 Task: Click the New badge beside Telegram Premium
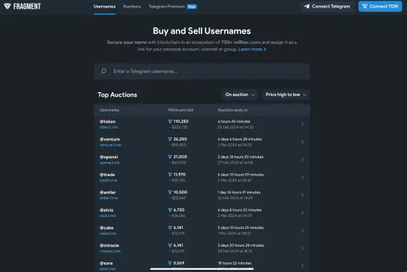pyautogui.click(x=192, y=7)
